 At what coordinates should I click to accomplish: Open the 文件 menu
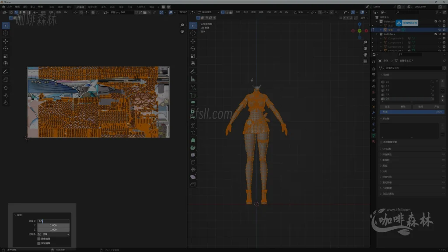coord(10,7)
